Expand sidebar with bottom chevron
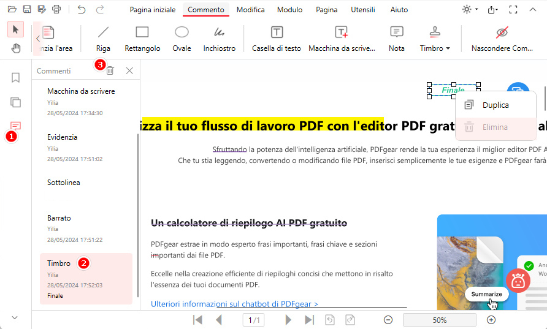This screenshot has height=329, width=547. (15, 317)
